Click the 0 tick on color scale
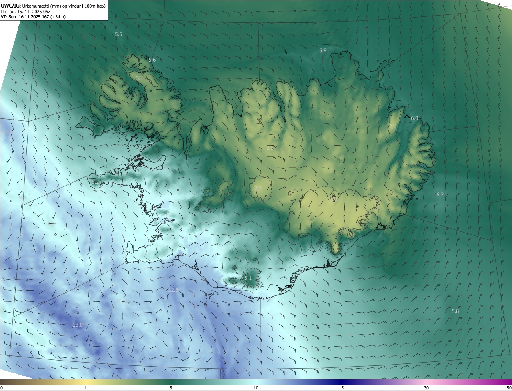The image size is (512, 391). click(2, 388)
